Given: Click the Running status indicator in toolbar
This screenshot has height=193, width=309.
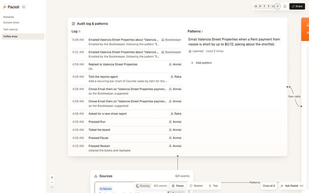Looking at the screenshot, I should (143, 186).
